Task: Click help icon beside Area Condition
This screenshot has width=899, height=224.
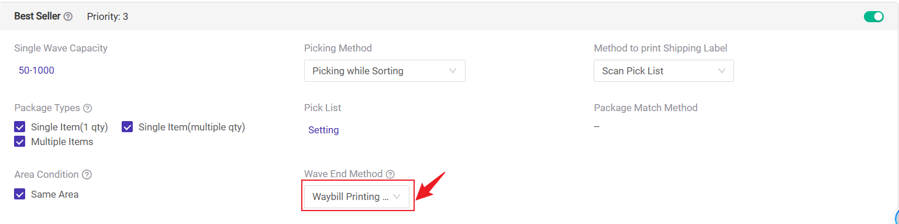Action: pos(87,175)
